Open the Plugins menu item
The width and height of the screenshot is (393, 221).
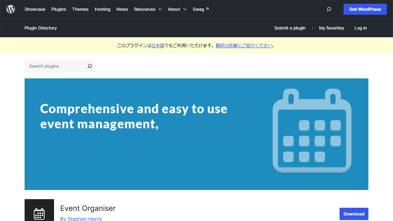[x=59, y=9]
